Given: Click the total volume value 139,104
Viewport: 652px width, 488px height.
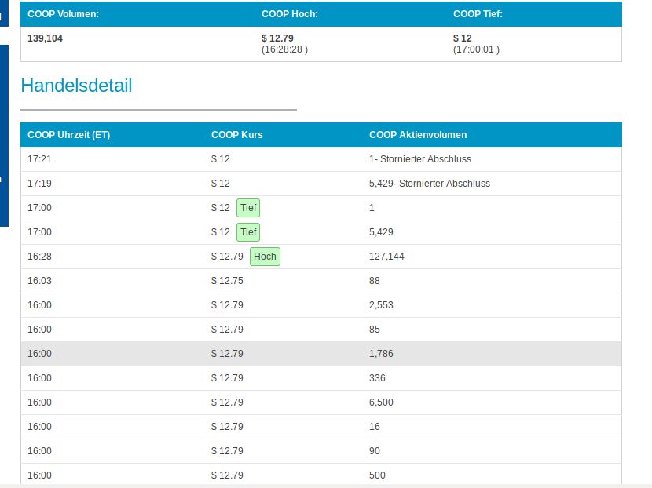Looking at the screenshot, I should (x=46, y=38).
